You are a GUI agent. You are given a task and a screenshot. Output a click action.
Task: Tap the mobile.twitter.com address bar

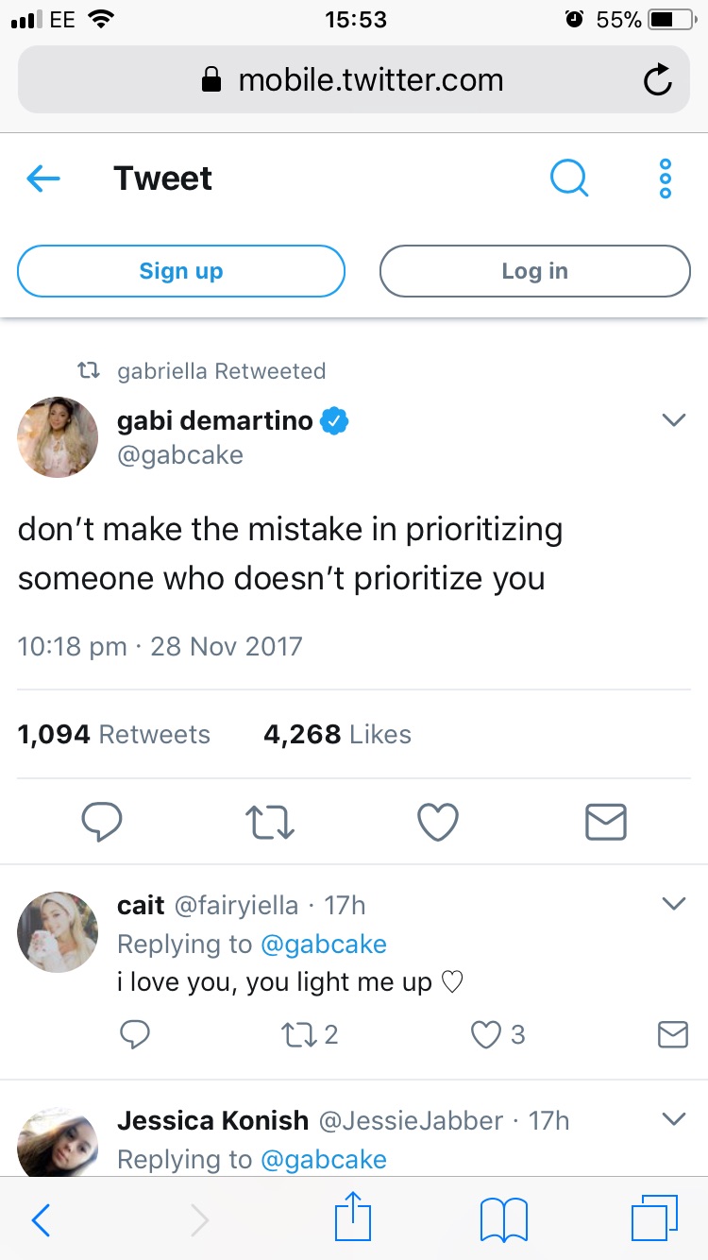click(353, 81)
